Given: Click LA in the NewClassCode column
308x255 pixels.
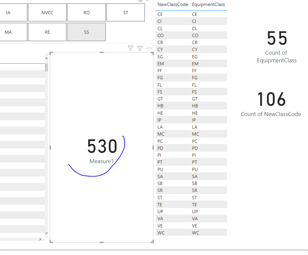Looking at the screenshot, I should 160,127.
